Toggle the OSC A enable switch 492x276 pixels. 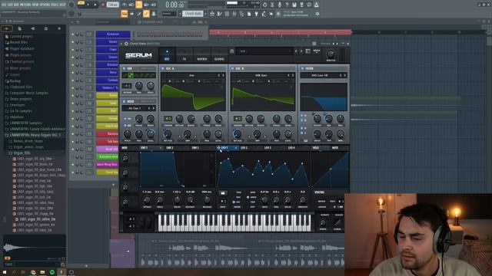pos(163,68)
